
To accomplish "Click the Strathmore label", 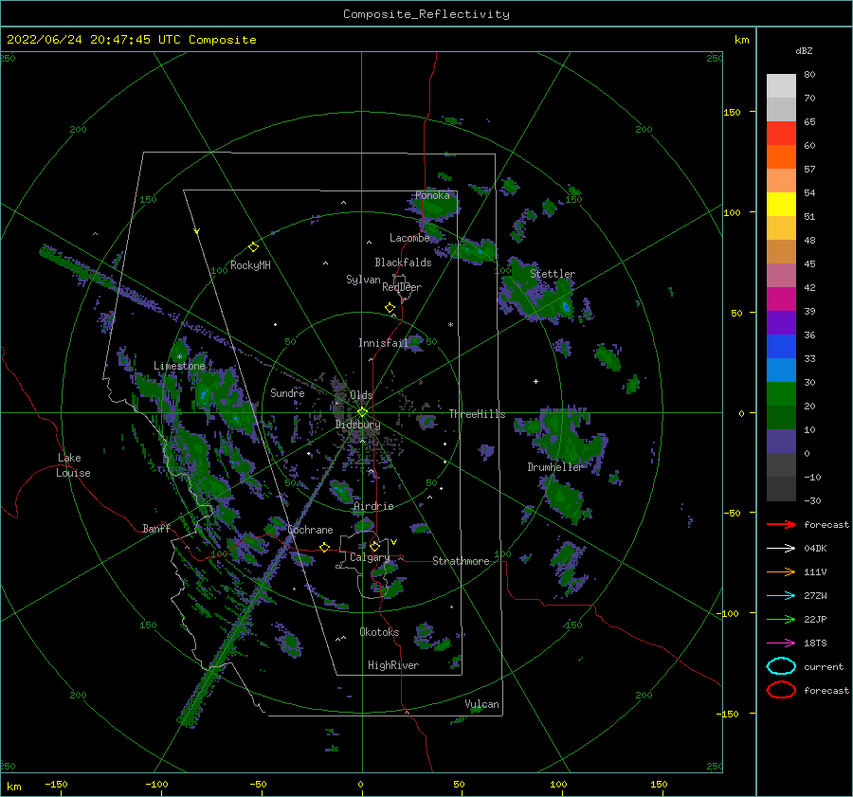I will click(x=461, y=561).
